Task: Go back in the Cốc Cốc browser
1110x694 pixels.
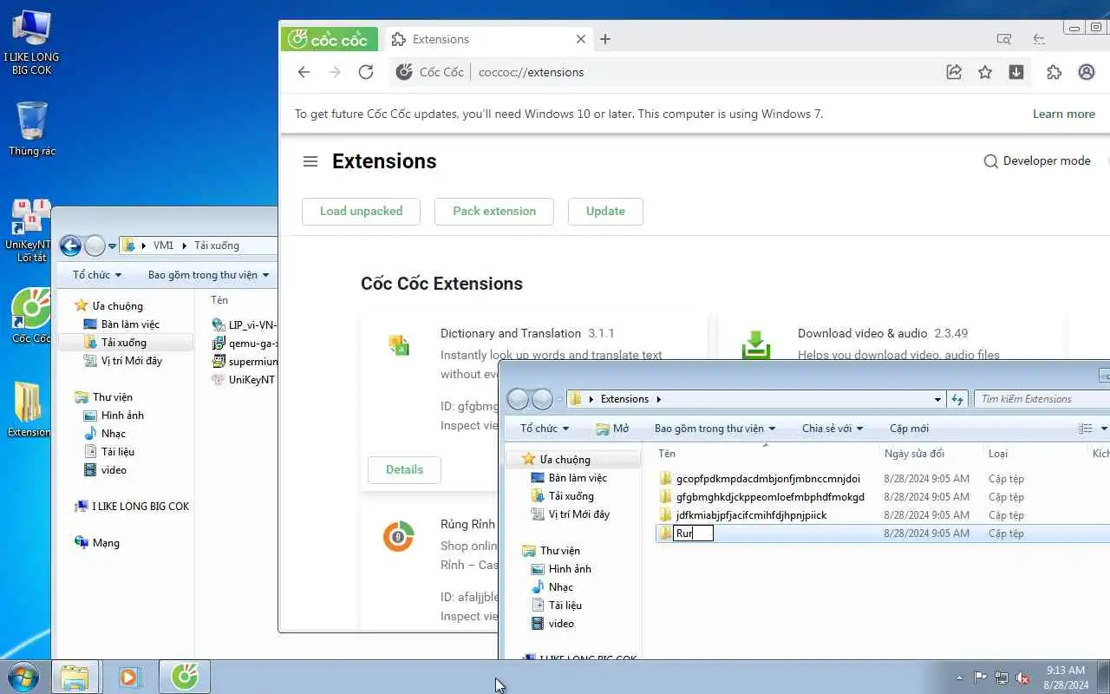Action: pos(304,72)
